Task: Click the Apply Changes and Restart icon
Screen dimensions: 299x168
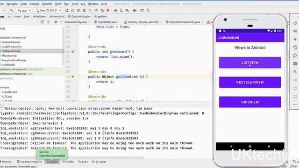Action: point(72,10)
